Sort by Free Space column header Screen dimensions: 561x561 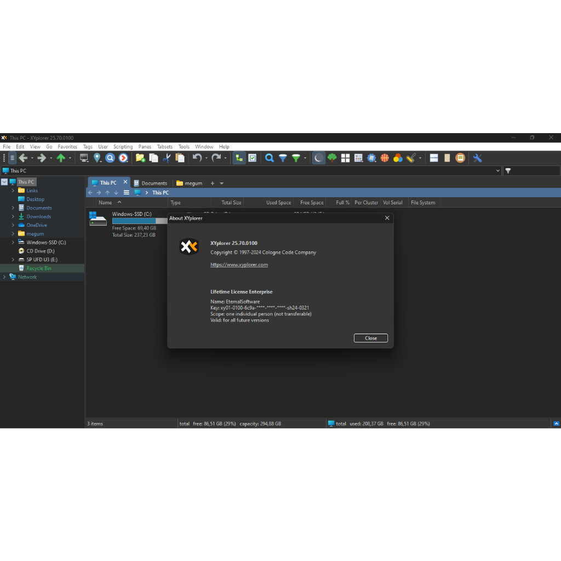click(x=310, y=203)
